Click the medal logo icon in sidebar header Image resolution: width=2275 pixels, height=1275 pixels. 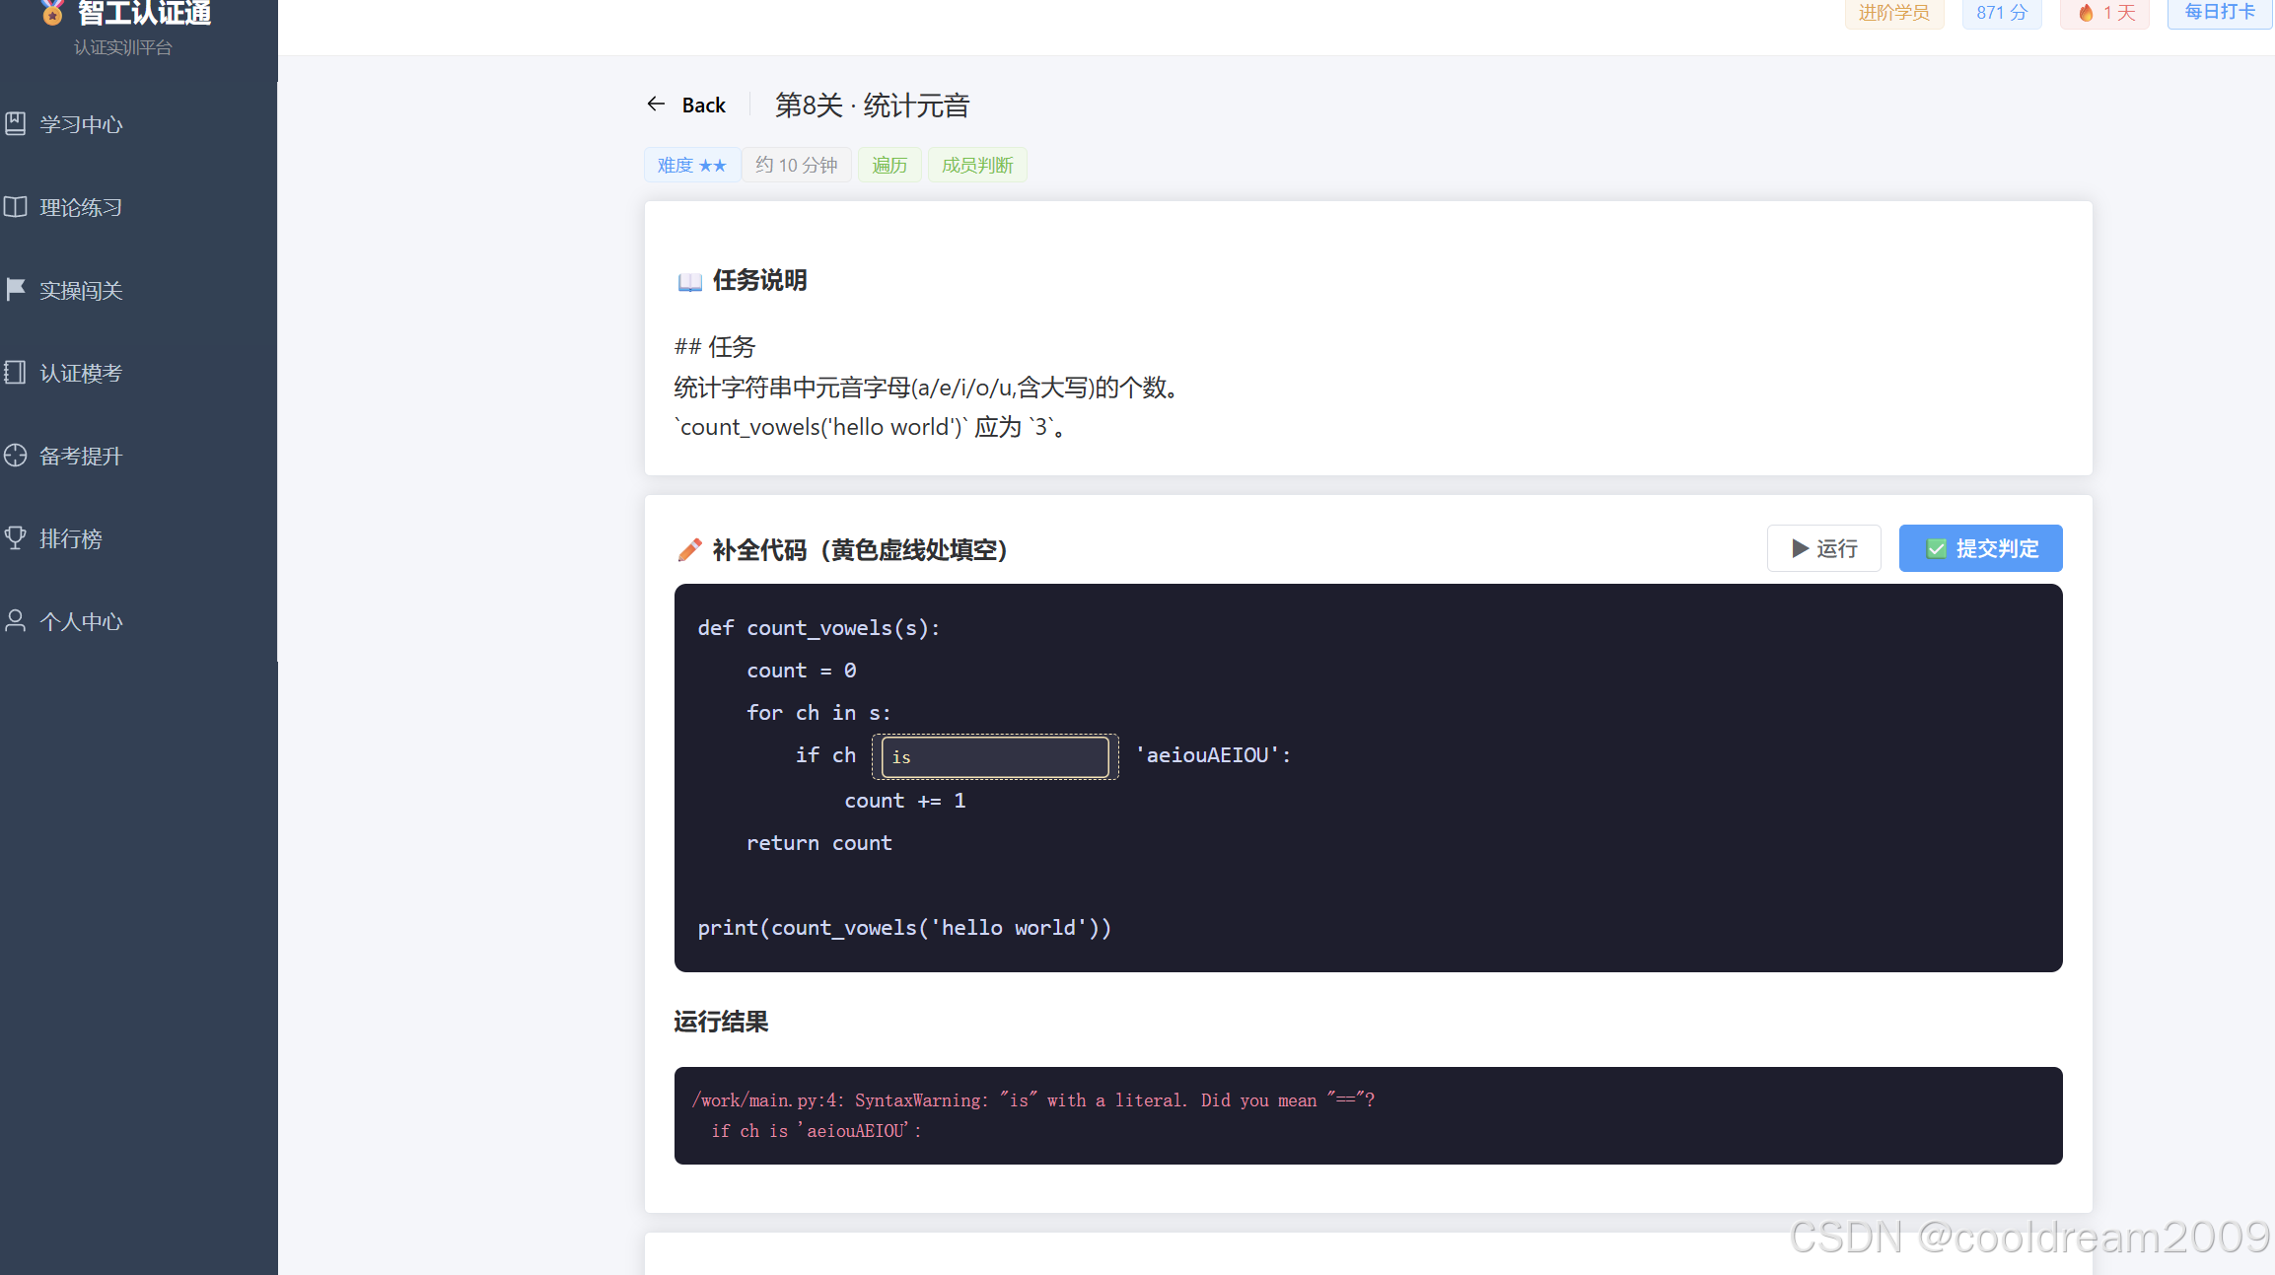(52, 12)
